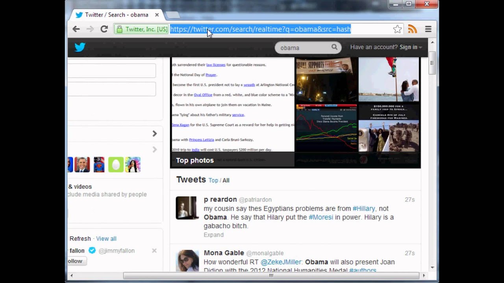Viewport: 504px width, 283px height.
Task: Open the woman avatar in sidebar
Action: [133, 165]
